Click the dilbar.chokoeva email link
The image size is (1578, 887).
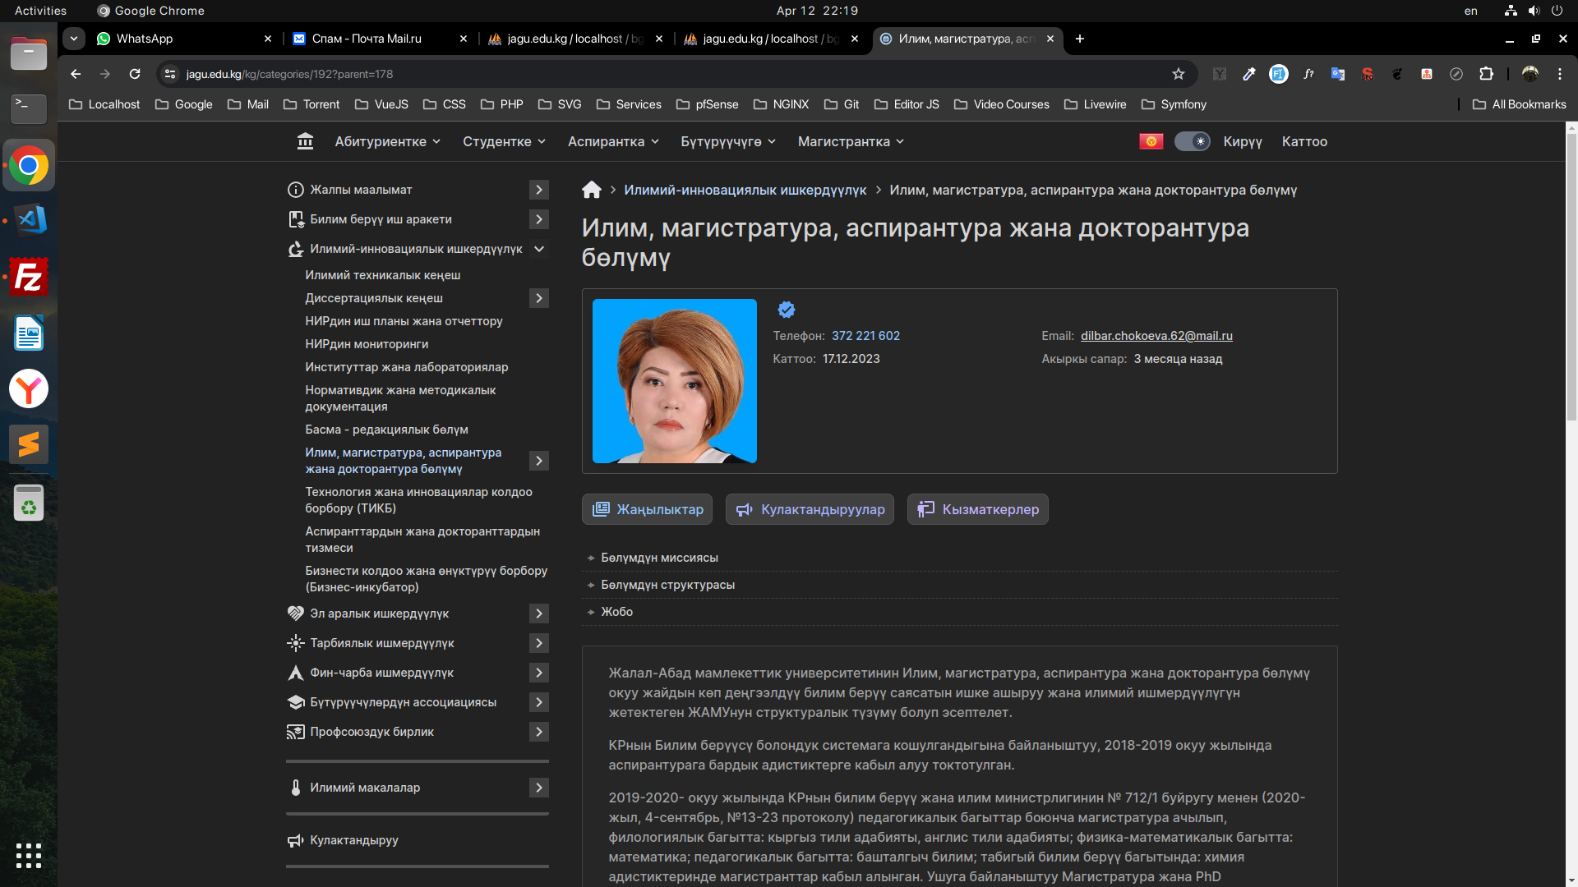click(1156, 336)
